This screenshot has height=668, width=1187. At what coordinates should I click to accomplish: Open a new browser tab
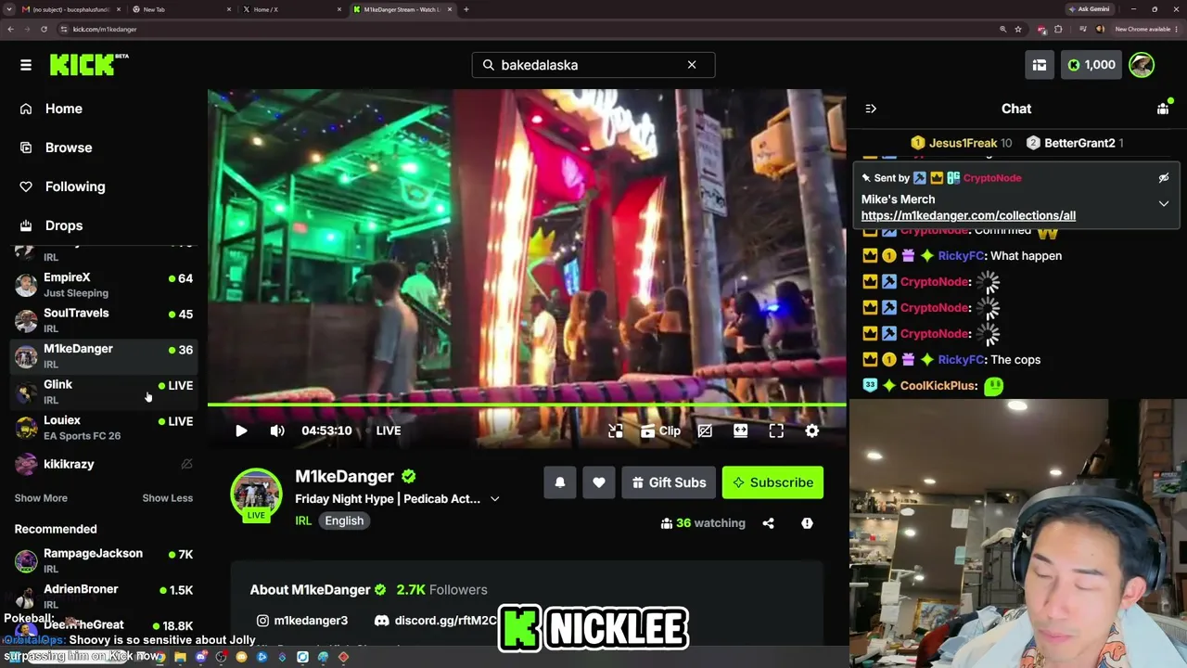(x=466, y=9)
